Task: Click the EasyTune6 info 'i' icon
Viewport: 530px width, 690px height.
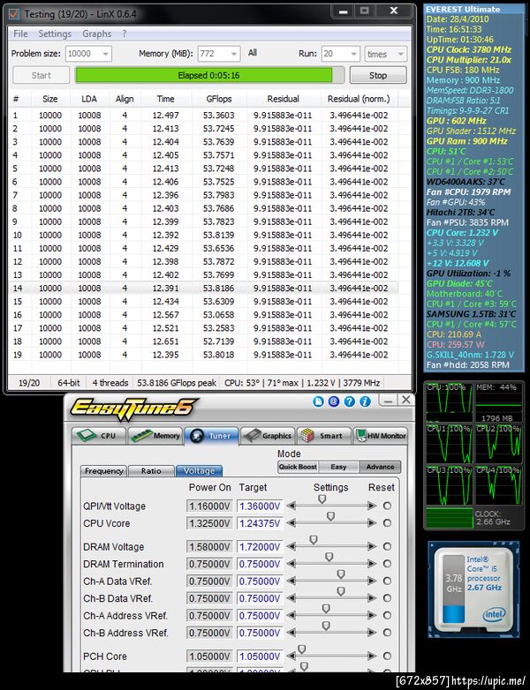Action: (365, 401)
